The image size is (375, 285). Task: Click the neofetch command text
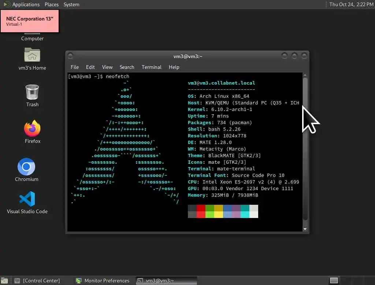[x=118, y=76]
